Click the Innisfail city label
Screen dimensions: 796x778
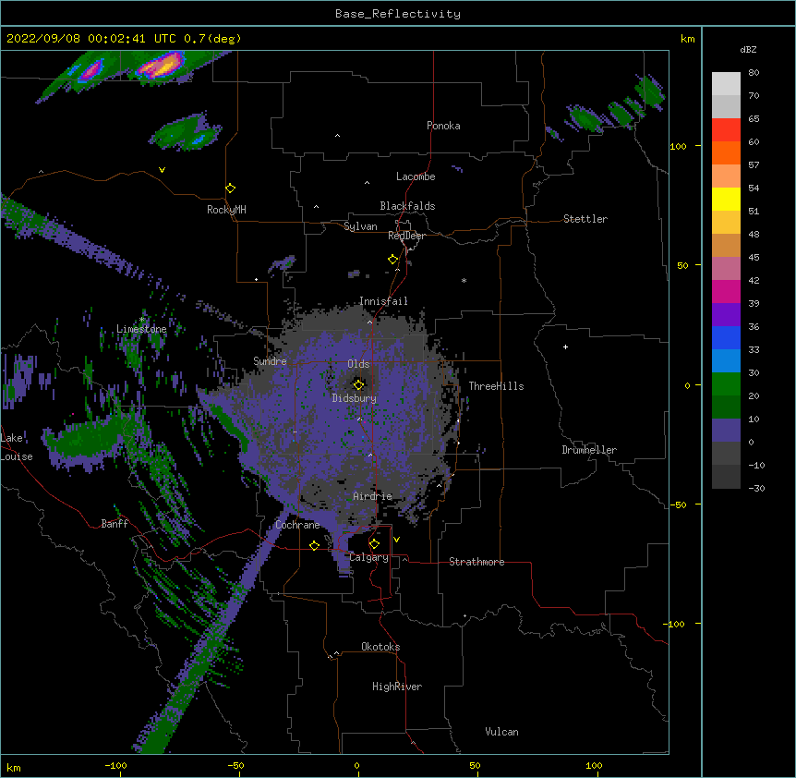click(383, 301)
